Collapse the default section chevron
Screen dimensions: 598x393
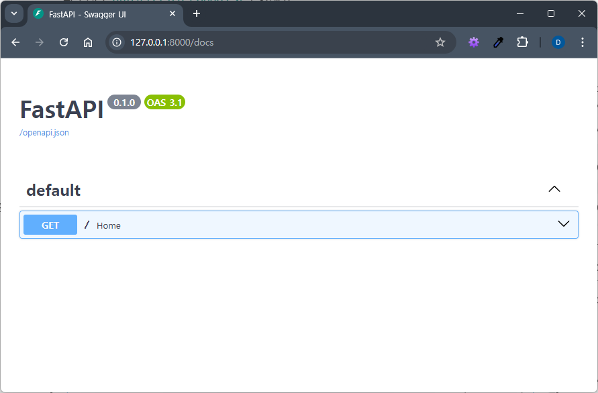pyautogui.click(x=554, y=189)
